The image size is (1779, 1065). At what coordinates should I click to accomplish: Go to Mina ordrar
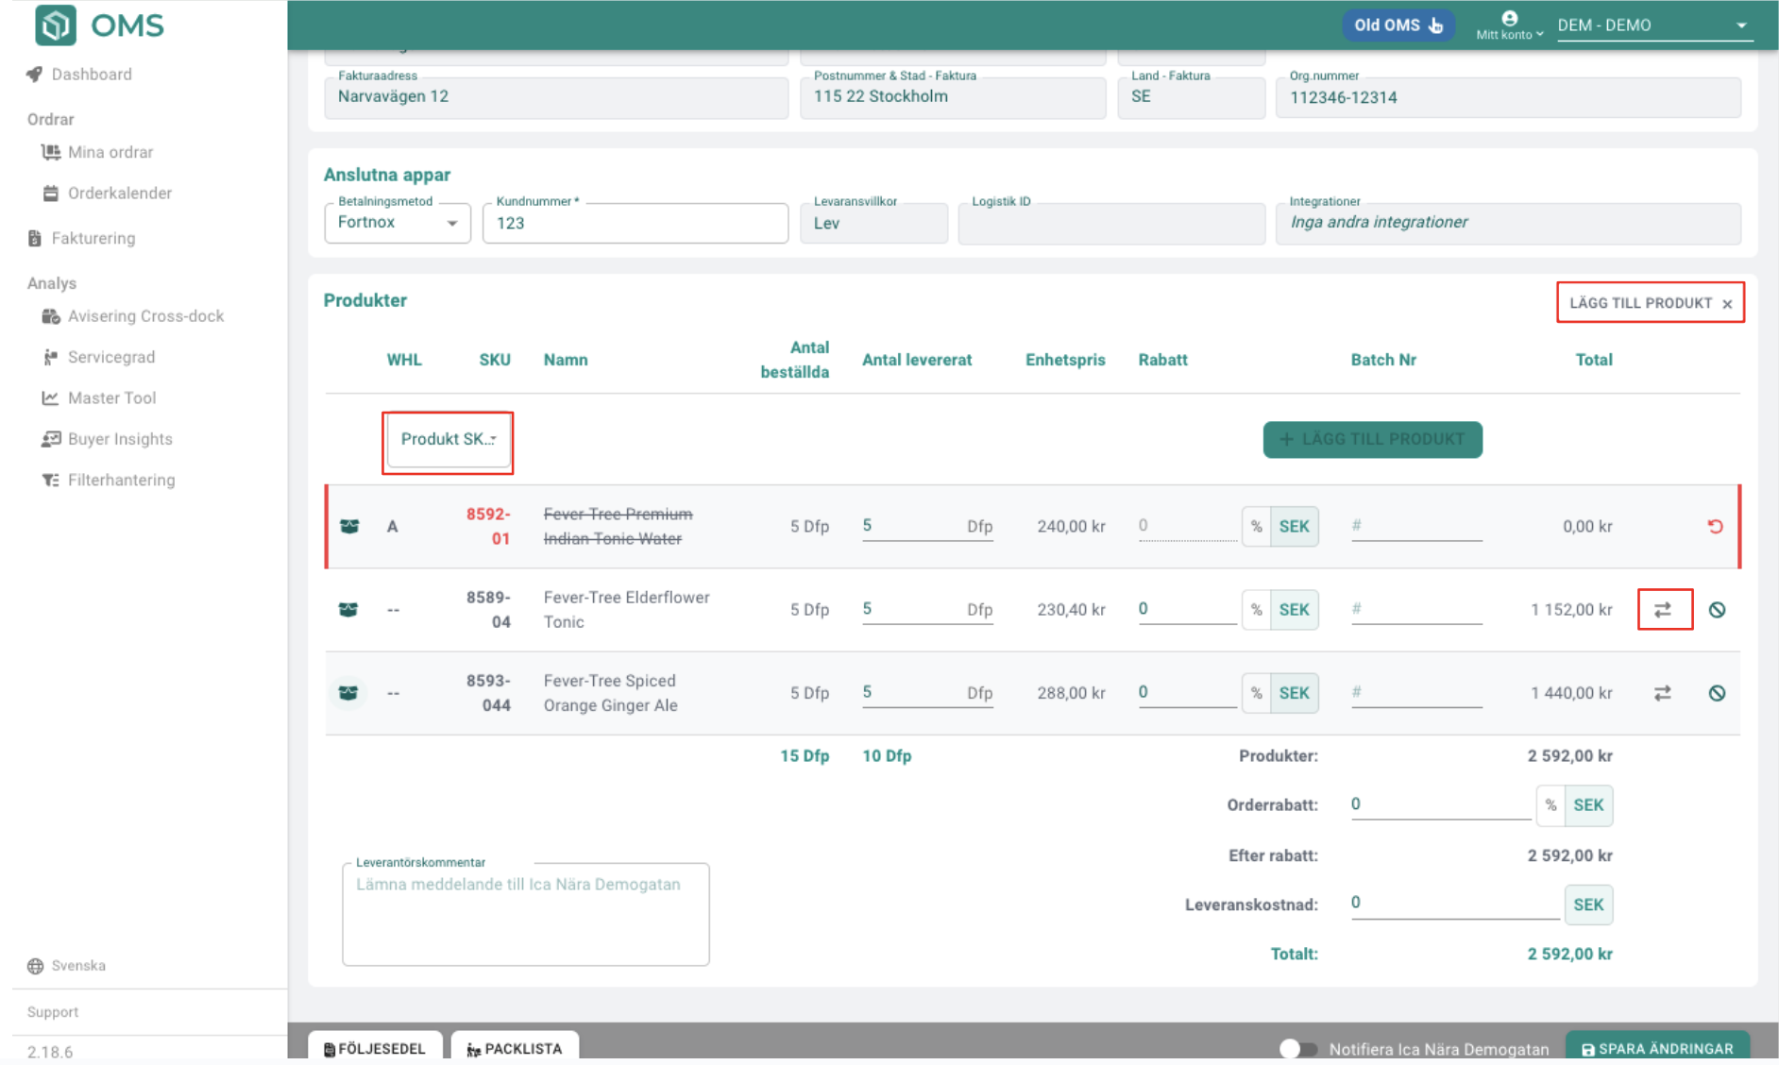tap(110, 152)
